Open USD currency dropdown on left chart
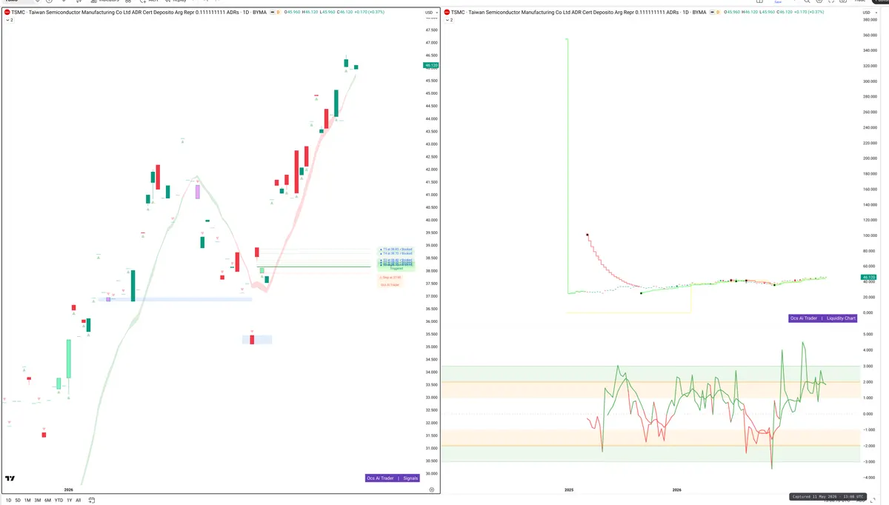This screenshot has height=505, width=889. click(x=430, y=13)
